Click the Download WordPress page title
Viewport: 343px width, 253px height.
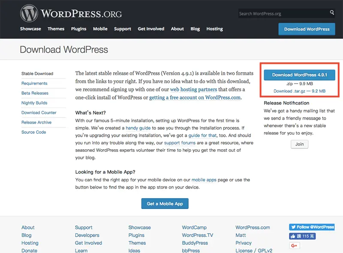point(64,49)
